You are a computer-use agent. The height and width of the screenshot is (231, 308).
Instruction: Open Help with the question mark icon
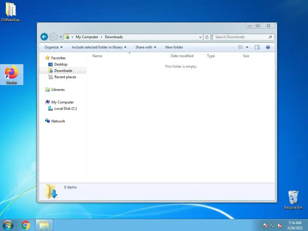pyautogui.click(x=268, y=47)
